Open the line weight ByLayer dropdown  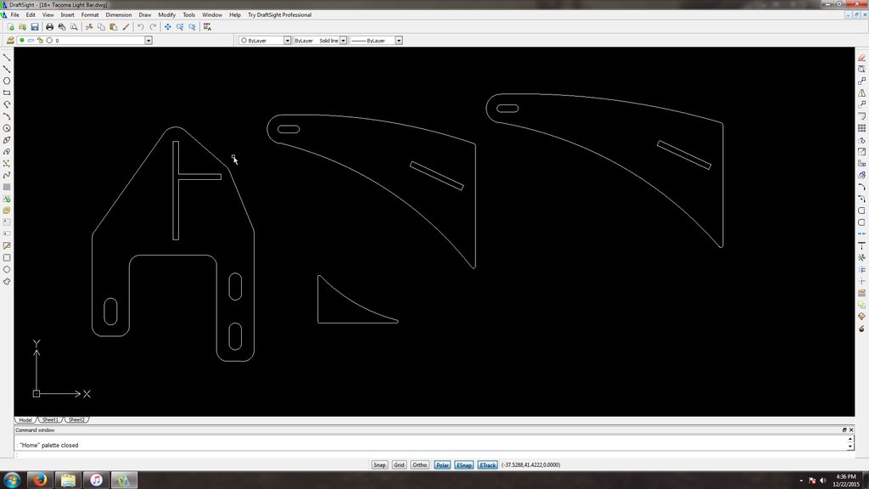click(x=399, y=41)
